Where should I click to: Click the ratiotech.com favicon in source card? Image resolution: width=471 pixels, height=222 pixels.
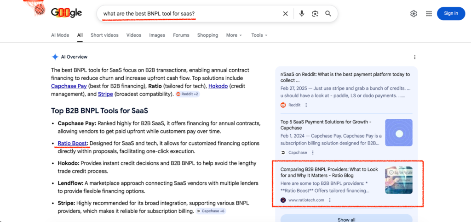(x=283, y=200)
